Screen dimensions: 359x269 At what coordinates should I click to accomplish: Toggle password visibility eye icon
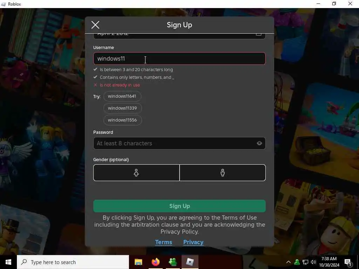[x=259, y=143]
